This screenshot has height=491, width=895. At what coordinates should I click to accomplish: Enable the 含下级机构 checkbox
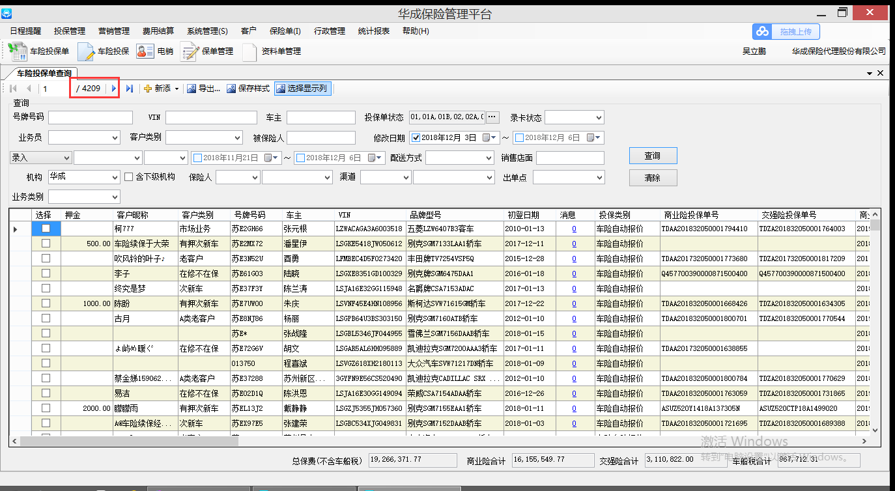[x=129, y=177]
